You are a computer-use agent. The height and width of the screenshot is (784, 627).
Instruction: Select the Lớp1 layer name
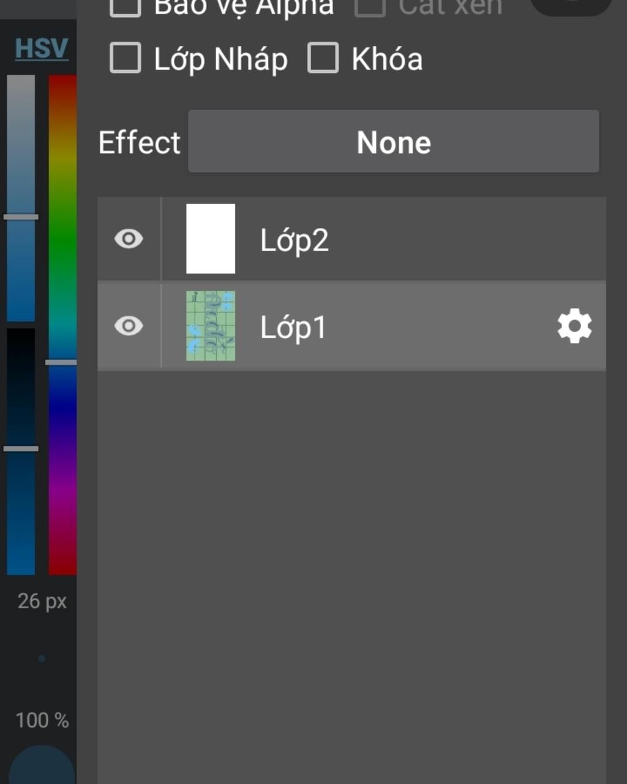pos(293,327)
